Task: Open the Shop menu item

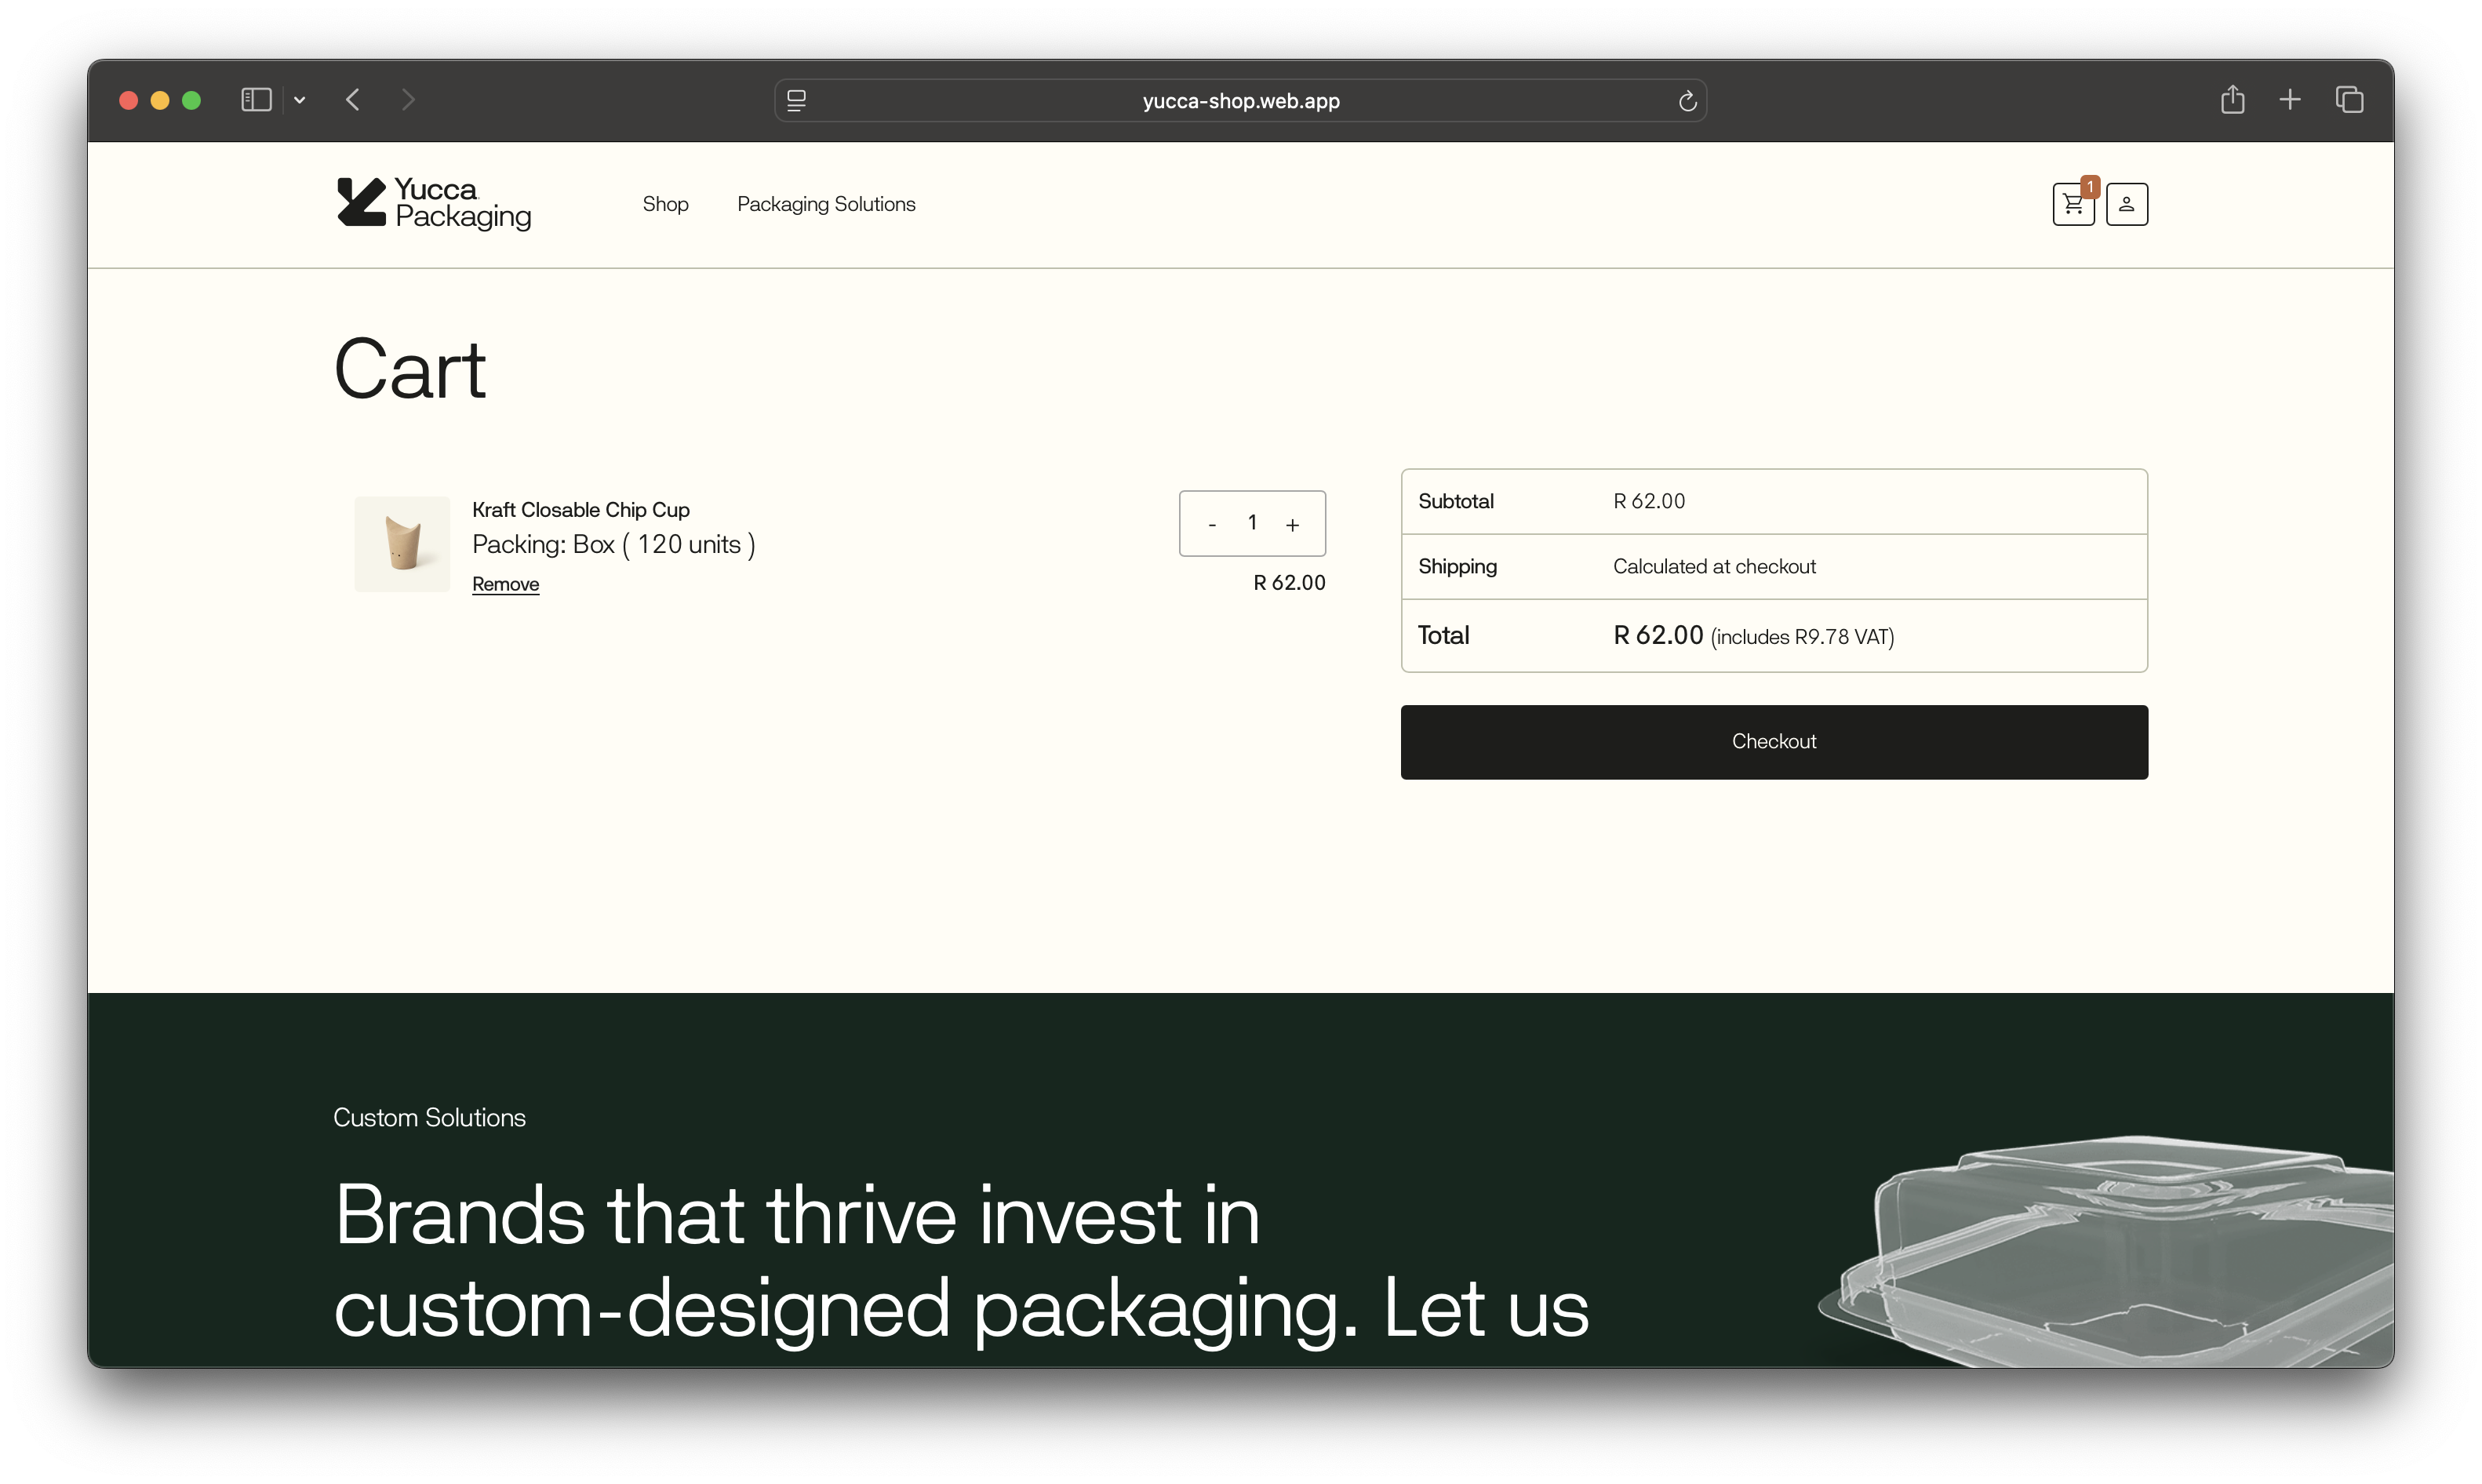Action: (x=665, y=204)
